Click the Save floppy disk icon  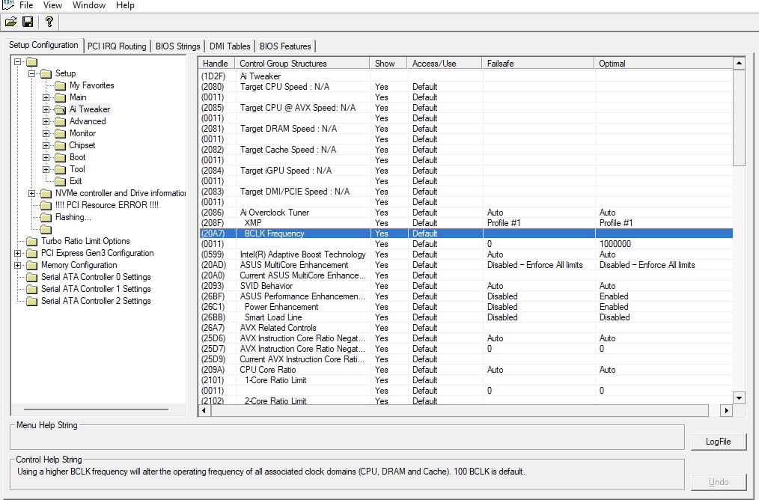coord(28,22)
